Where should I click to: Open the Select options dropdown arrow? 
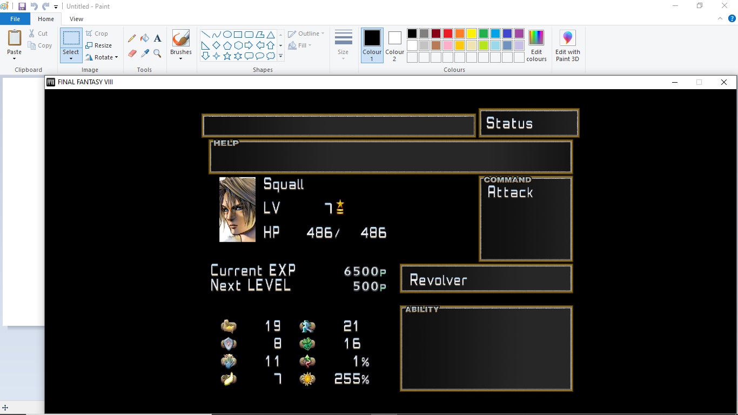pos(71,58)
